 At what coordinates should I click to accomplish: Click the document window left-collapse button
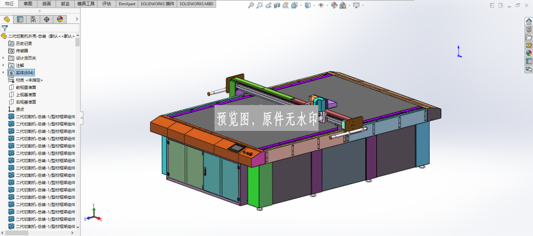[492, 5]
